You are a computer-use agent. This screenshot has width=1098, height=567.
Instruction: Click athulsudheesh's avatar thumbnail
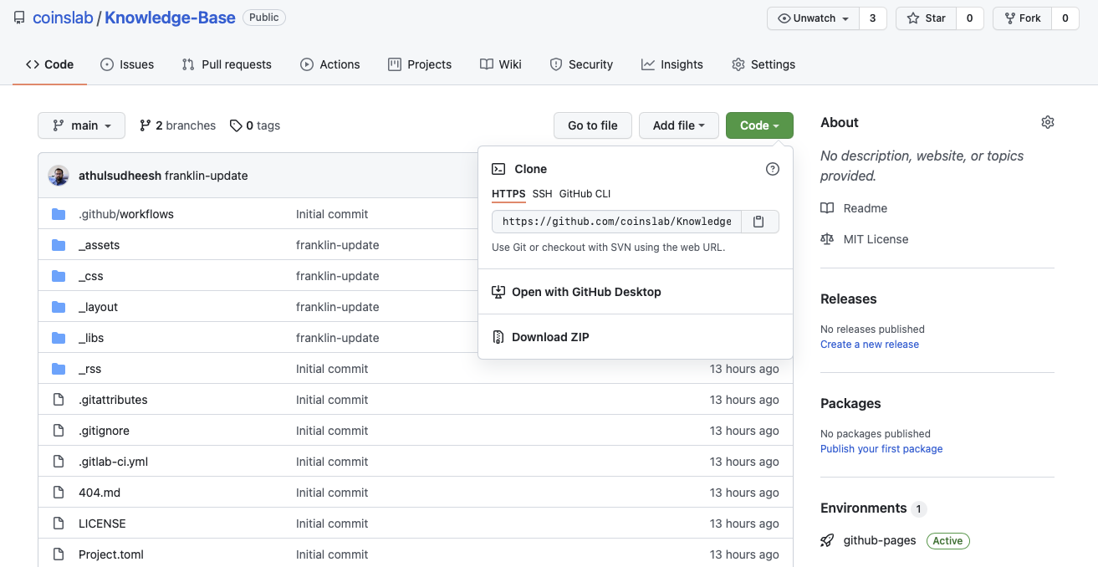click(59, 176)
